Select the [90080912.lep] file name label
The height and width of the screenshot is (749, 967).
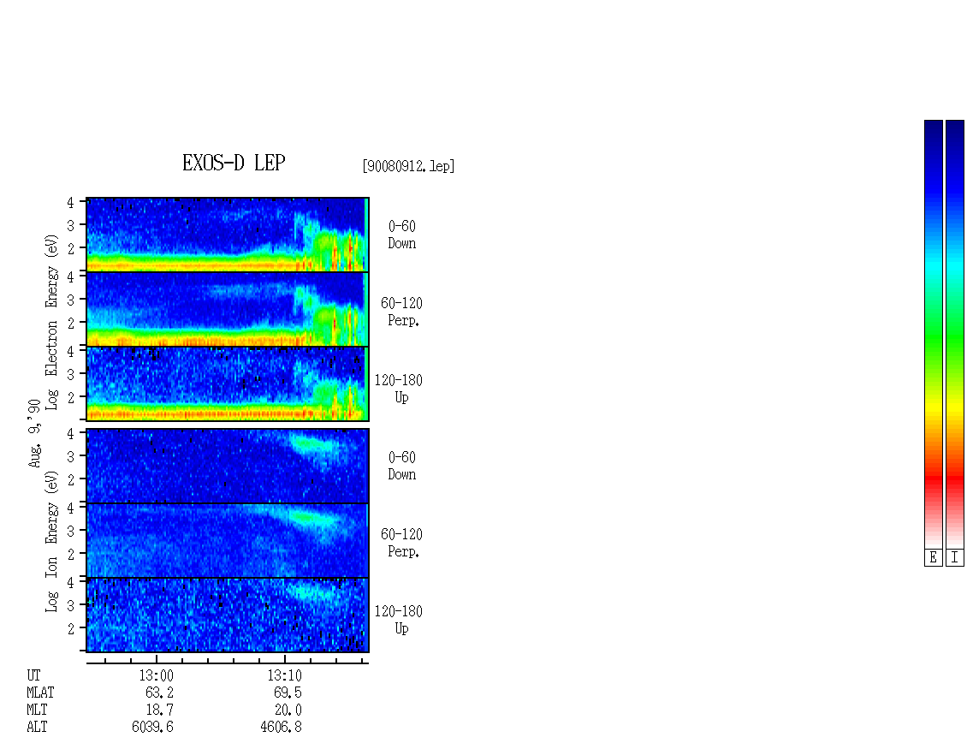(408, 166)
